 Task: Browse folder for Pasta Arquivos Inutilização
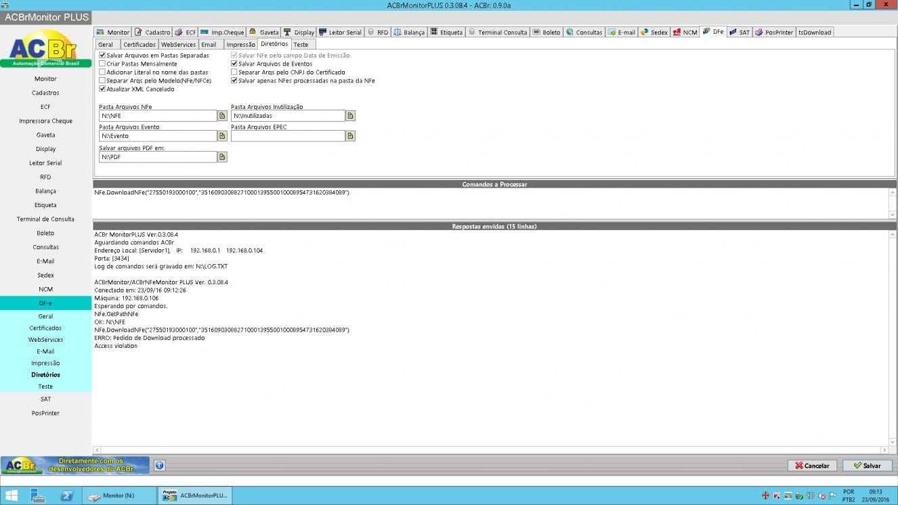coord(350,116)
